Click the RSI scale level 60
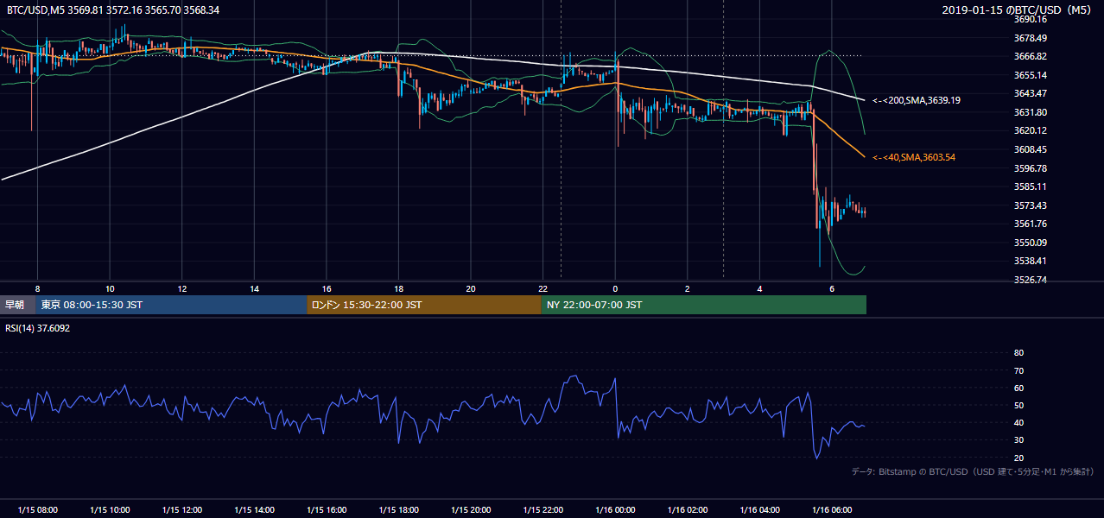The image size is (1104, 518). point(1018,388)
